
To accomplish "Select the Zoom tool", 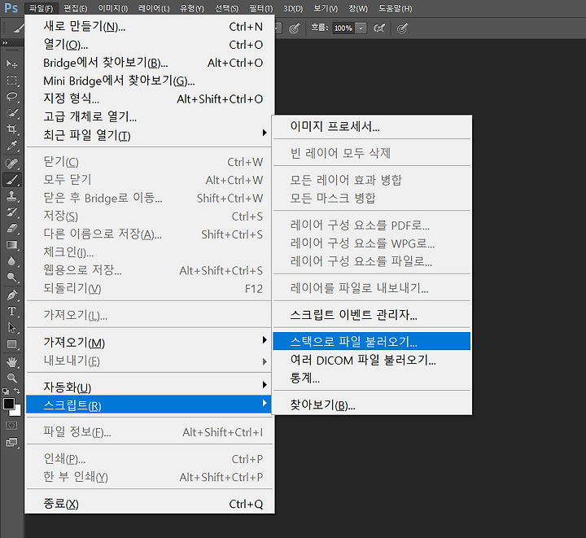I will click(11, 378).
